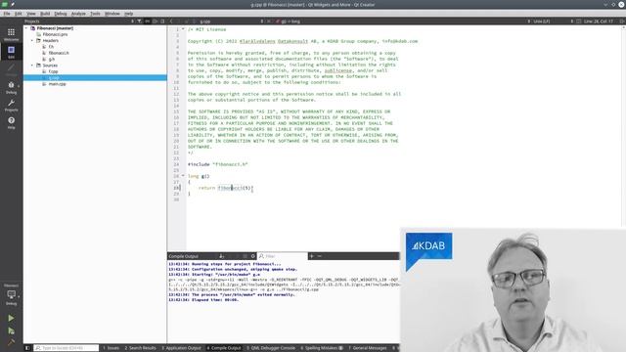The width and height of the screenshot is (626, 352).
Task: Open Compile Output settings gear
Action: [x=252, y=256]
